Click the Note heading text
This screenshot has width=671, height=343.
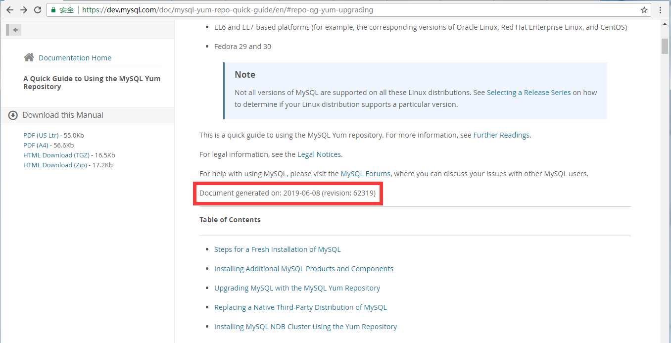(245, 75)
